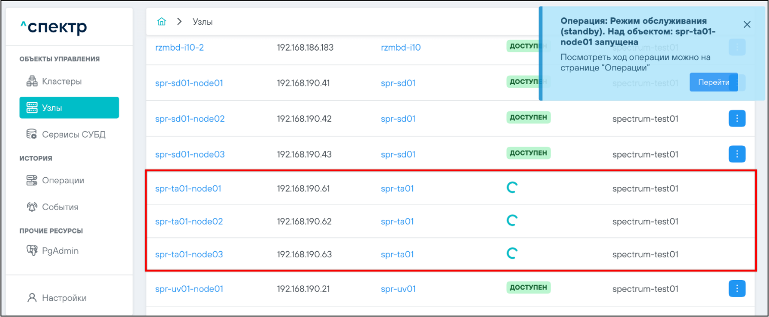Open actions menu for spr-uv01-node01
The height and width of the screenshot is (317, 769).
click(x=737, y=289)
